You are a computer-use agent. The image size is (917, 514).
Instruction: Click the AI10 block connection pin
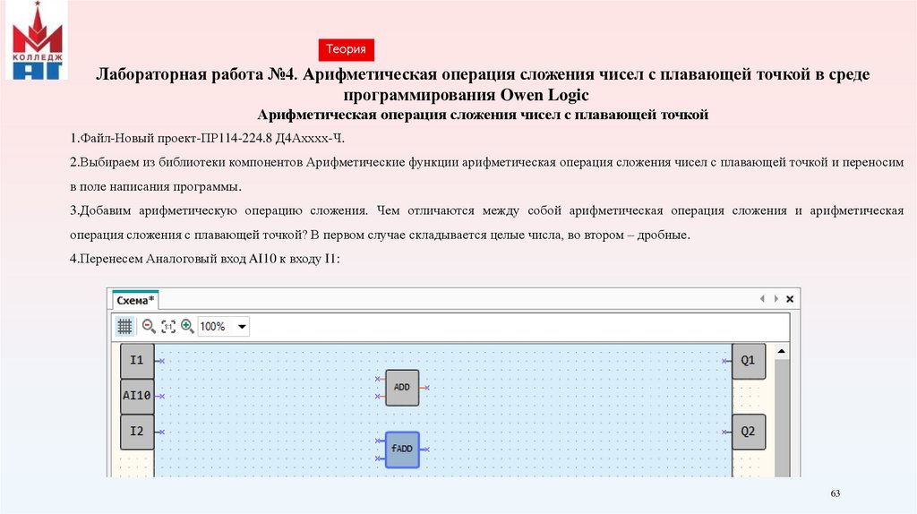(x=161, y=397)
